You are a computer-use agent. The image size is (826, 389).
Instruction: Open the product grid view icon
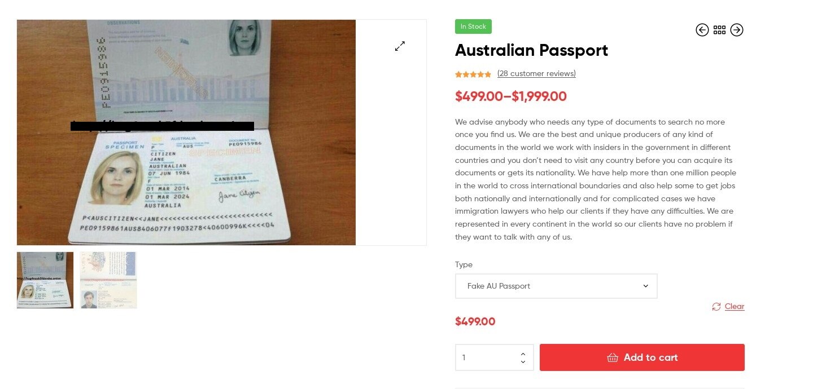(719, 30)
